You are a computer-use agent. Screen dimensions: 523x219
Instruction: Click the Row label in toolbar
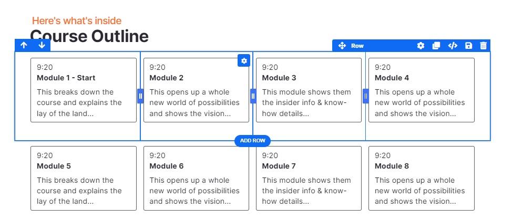pos(357,46)
